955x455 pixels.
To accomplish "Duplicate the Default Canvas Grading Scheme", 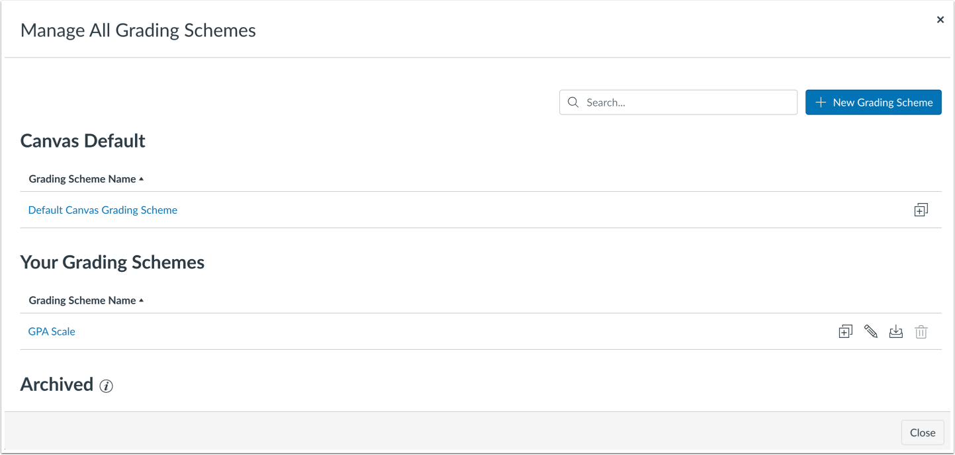I will (x=921, y=210).
